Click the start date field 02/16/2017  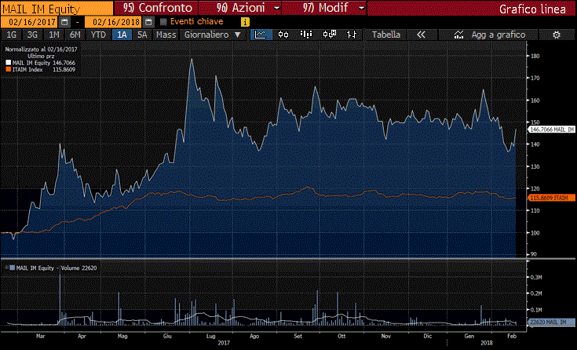(30, 22)
